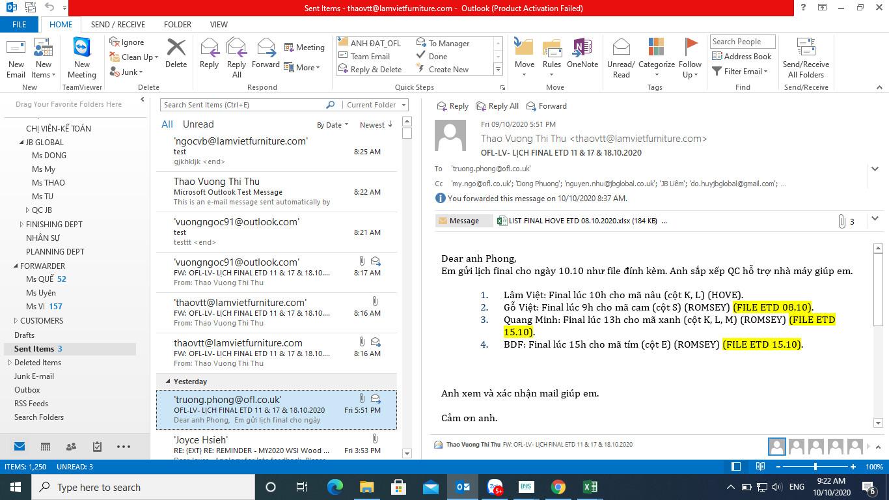Click Send/Receive All Folders
The image size is (889, 500).
tap(806, 58)
